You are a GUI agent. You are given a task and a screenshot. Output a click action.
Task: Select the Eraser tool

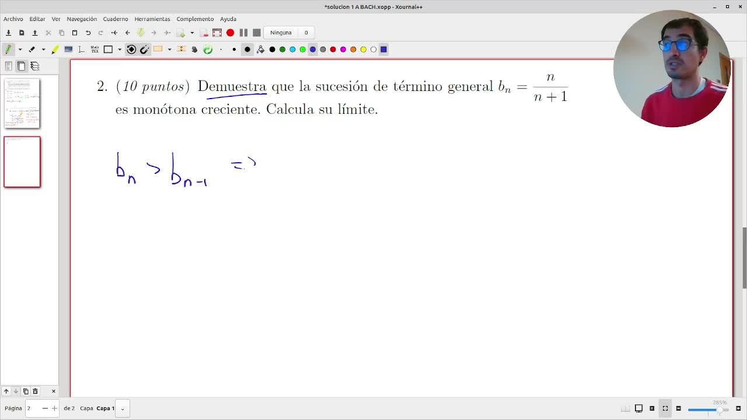click(32, 50)
